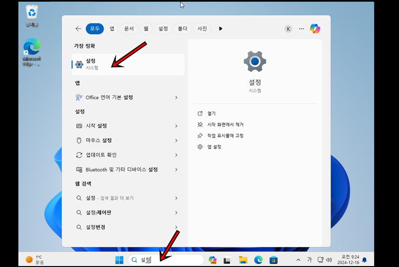Expand the 검색 결과 더 보기 chevron
399x267 pixels.
coord(176,198)
